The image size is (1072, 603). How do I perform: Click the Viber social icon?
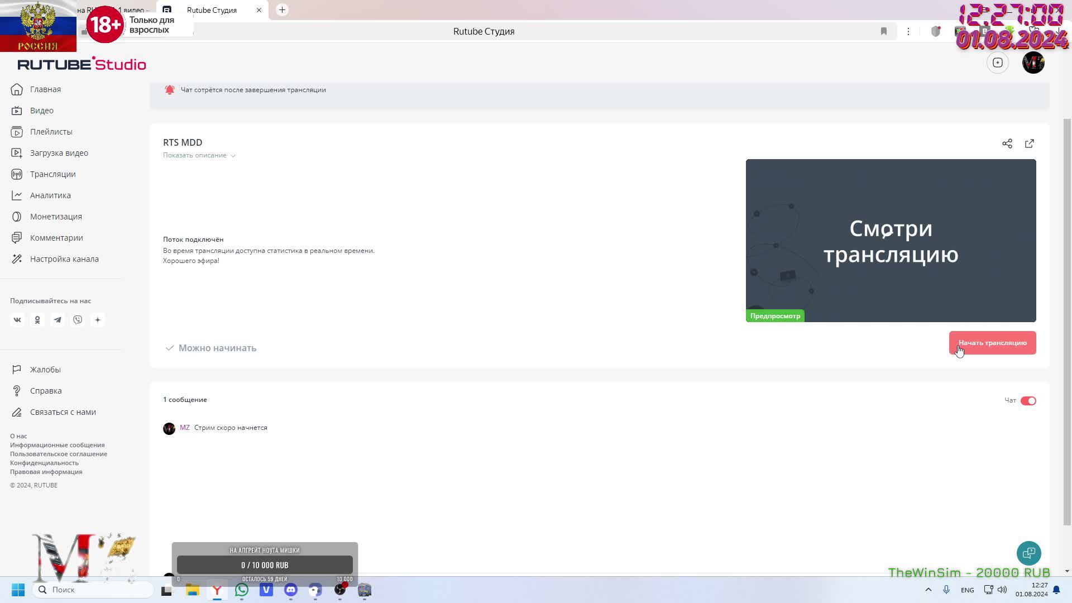[78, 320]
